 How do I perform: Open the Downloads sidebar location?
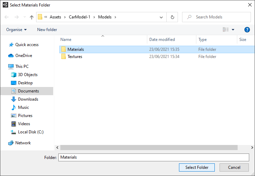point(28,99)
